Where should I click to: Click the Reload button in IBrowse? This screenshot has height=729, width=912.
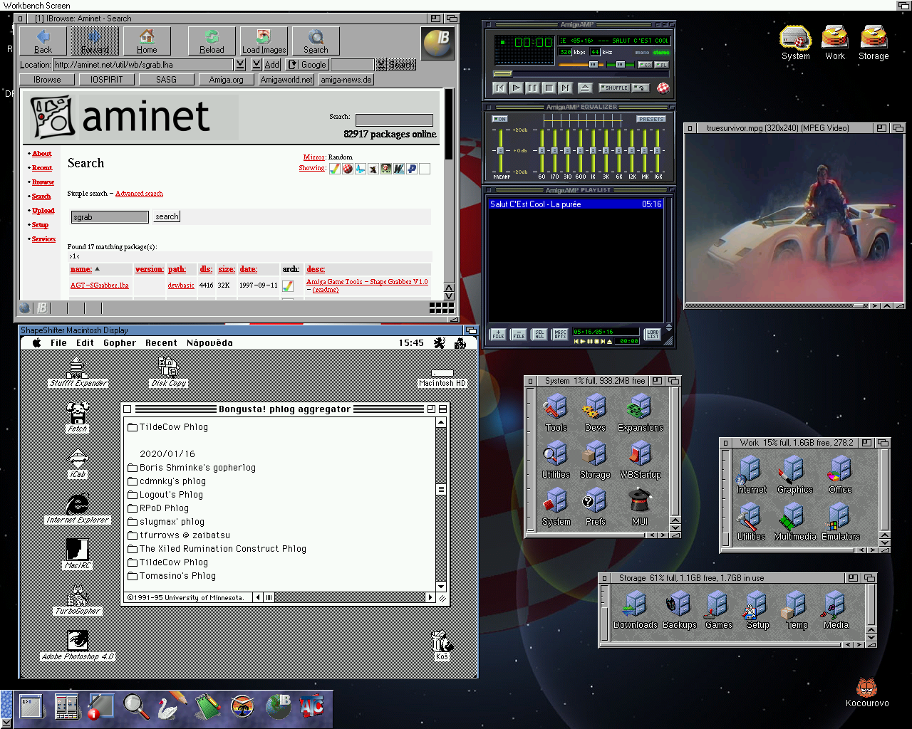[x=212, y=41]
